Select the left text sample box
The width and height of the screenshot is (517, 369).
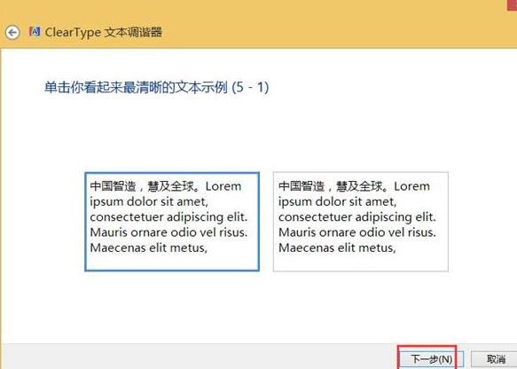click(x=172, y=222)
